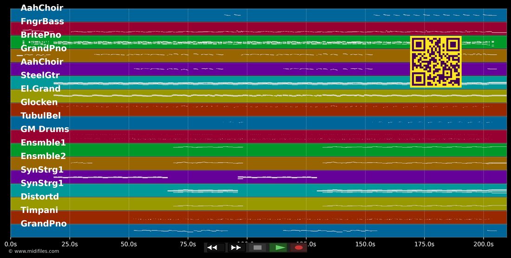Select the GrandPno label below Timpani

tap(44, 224)
